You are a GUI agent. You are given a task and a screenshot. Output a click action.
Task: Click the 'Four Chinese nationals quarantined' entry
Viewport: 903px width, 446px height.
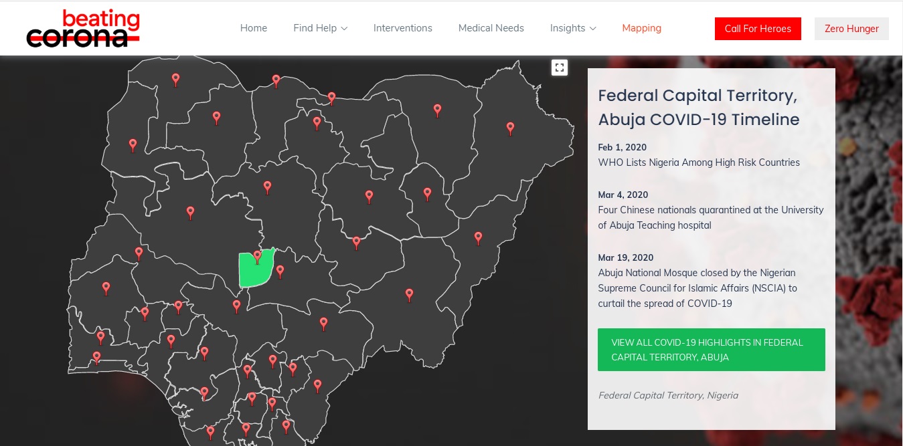point(711,217)
